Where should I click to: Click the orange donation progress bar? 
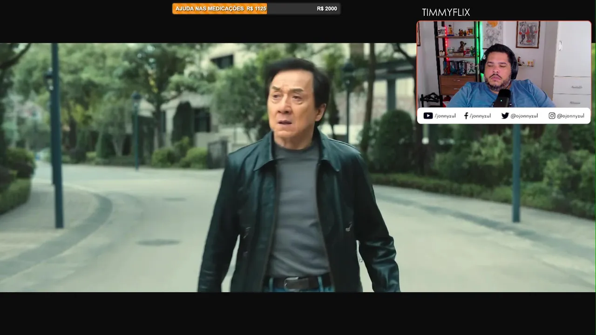(220, 8)
